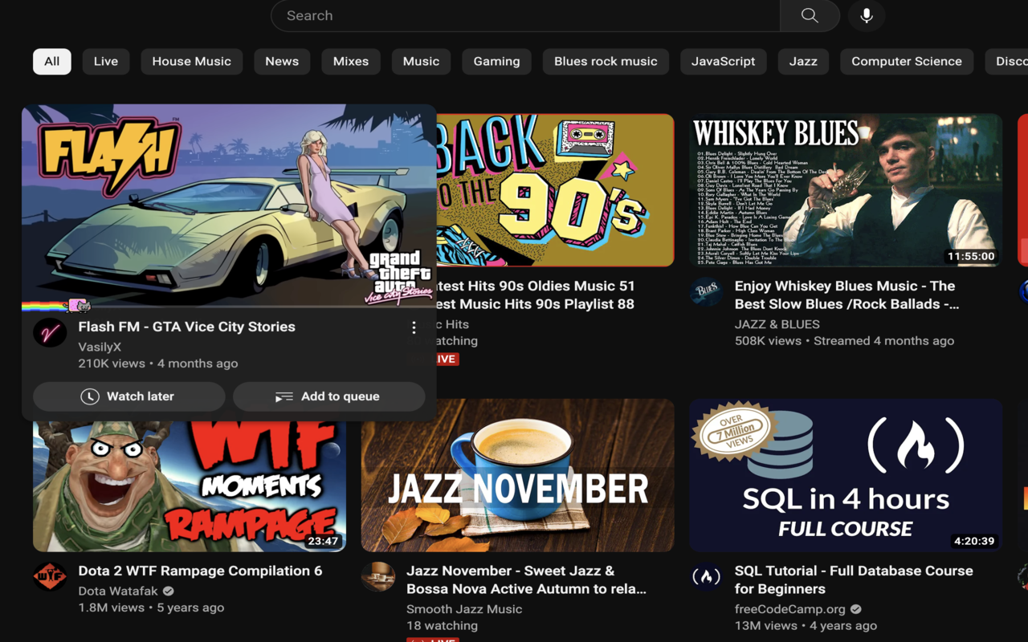Open the Smooth Jazz Music channel avatar
The image size is (1028, 642).
click(x=377, y=576)
